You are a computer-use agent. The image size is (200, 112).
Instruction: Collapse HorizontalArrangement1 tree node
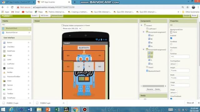click(x=143, y=32)
